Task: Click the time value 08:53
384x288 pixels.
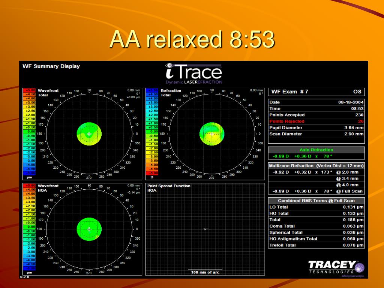Action: pos(357,108)
